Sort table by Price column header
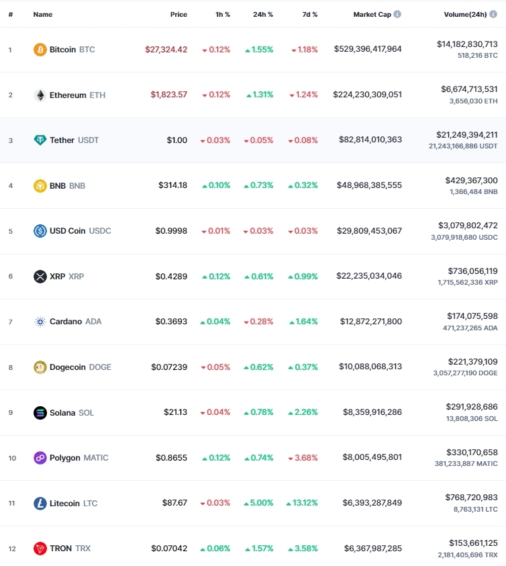The image size is (506, 566). [x=179, y=15]
